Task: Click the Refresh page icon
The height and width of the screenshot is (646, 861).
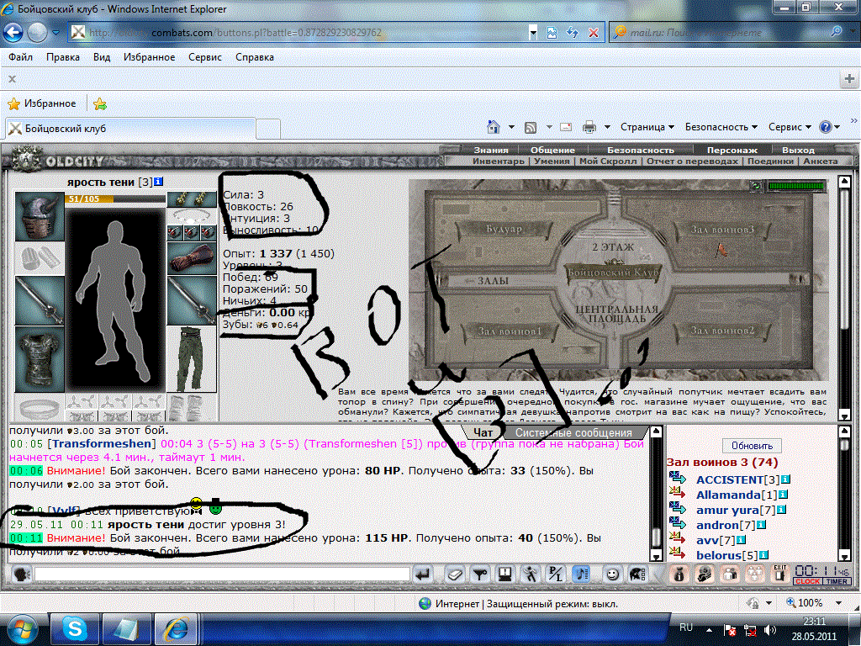Action: coord(572,33)
